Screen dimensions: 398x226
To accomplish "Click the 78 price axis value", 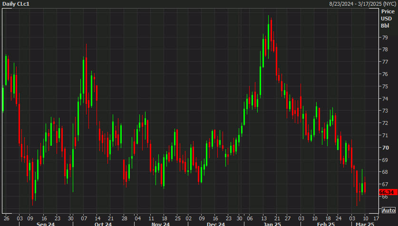I will coord(385,49).
